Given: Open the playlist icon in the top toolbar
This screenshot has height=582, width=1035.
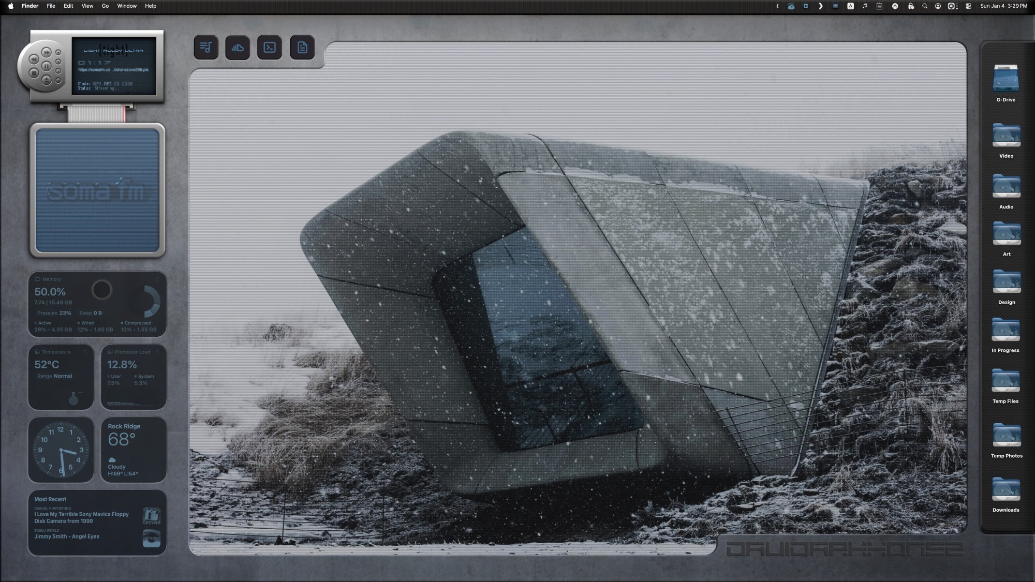Looking at the screenshot, I should pos(206,47).
